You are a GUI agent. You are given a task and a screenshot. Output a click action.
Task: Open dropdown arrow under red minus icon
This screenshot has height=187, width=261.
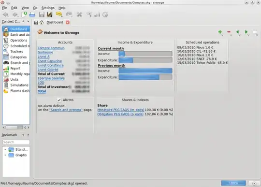pyautogui.click(x=231, y=35)
